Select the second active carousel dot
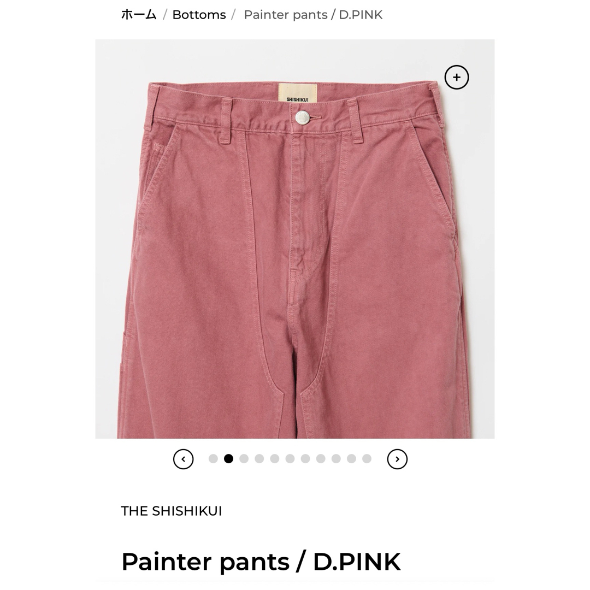The width and height of the screenshot is (590, 590). tap(228, 459)
